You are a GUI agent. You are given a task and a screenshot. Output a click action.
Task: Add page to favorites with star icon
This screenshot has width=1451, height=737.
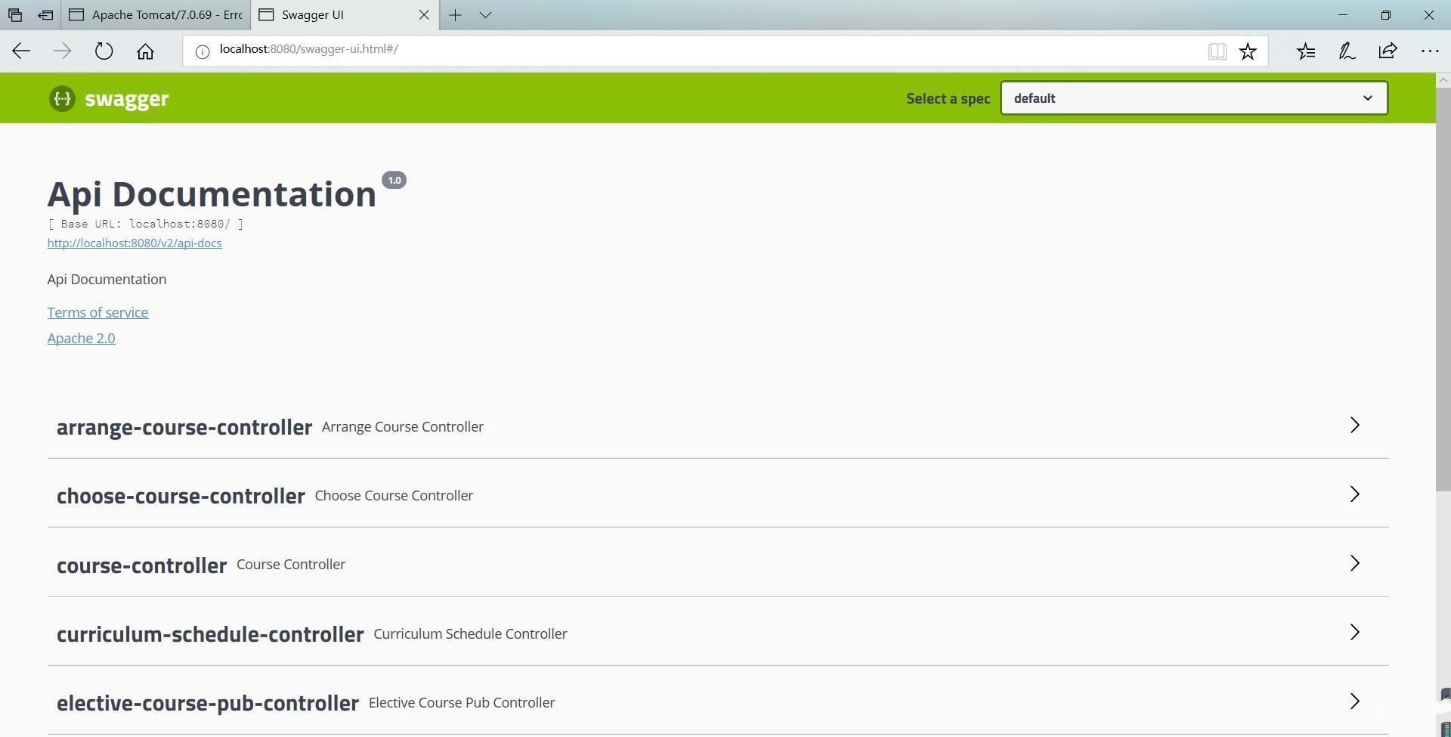(x=1248, y=51)
